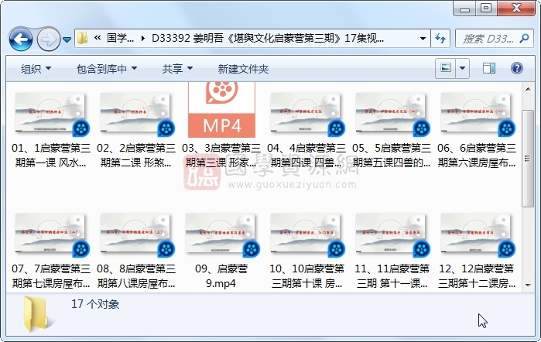Image resolution: width=541 pixels, height=342 pixels.
Task: Go back with the blue Back arrow
Action: click(x=21, y=39)
